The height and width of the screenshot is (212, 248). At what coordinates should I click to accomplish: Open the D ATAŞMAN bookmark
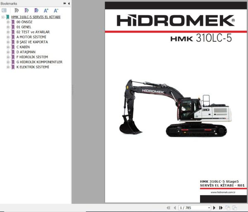pyautogui.click(x=26, y=52)
